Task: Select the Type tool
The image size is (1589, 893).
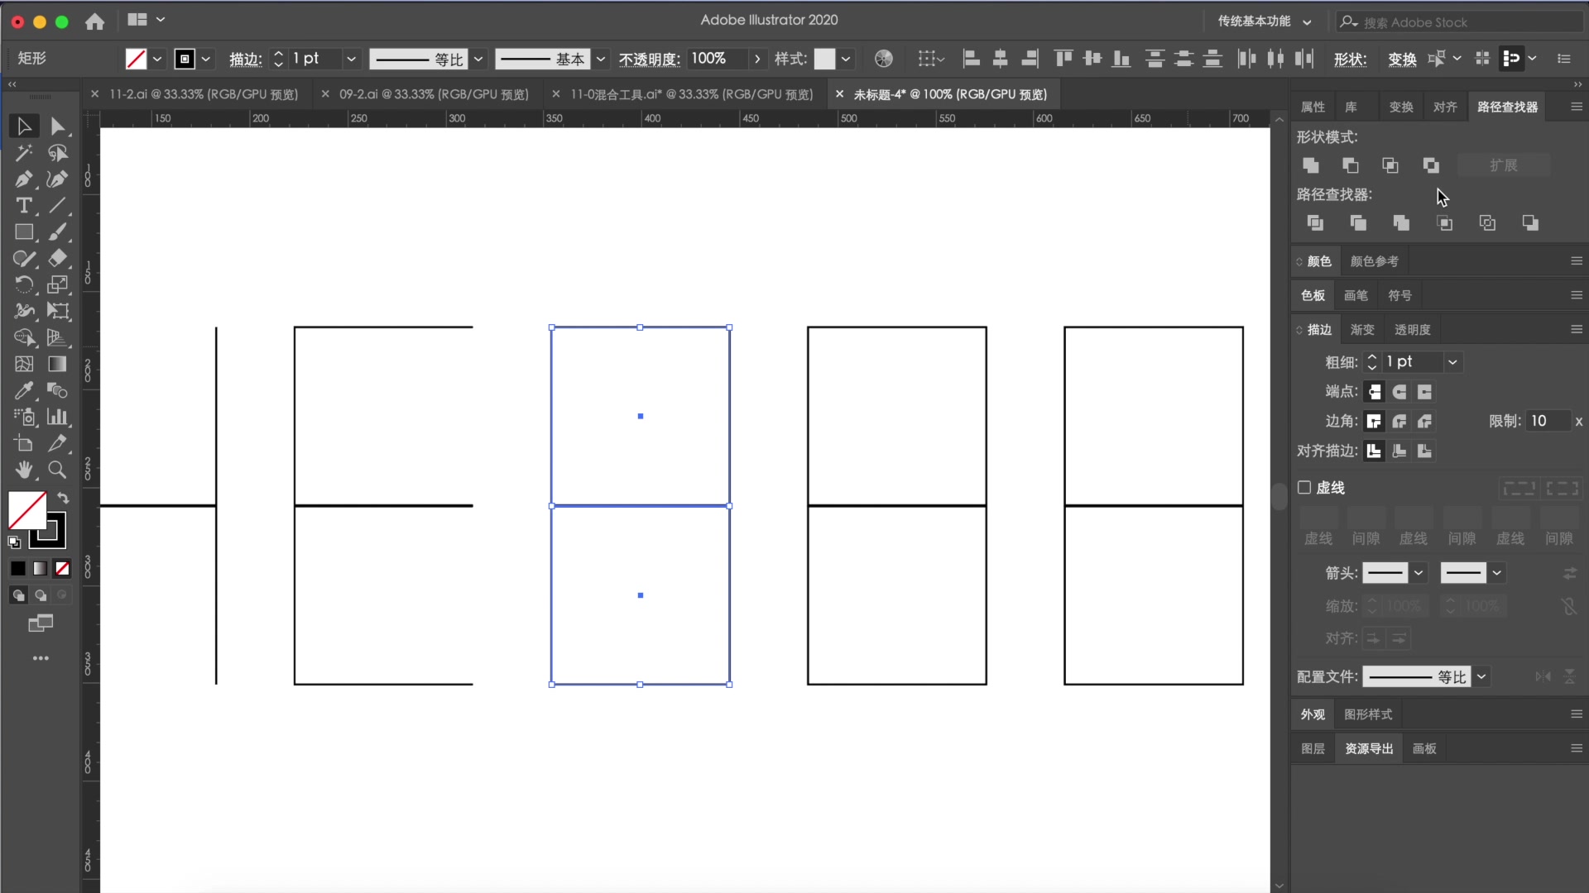Action: tap(24, 205)
